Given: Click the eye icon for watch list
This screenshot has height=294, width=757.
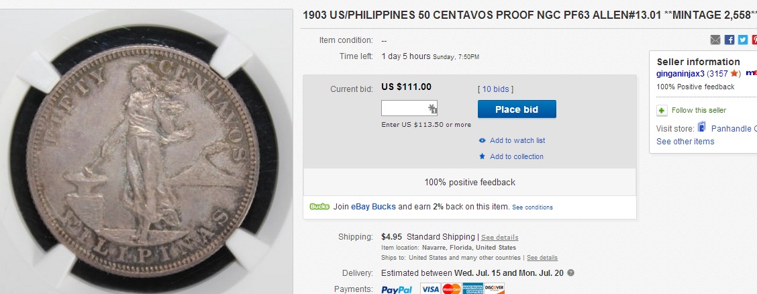Looking at the screenshot, I should point(482,140).
